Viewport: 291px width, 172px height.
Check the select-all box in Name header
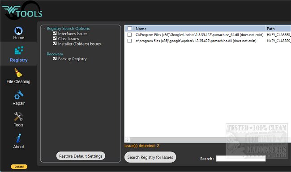pos(130,28)
